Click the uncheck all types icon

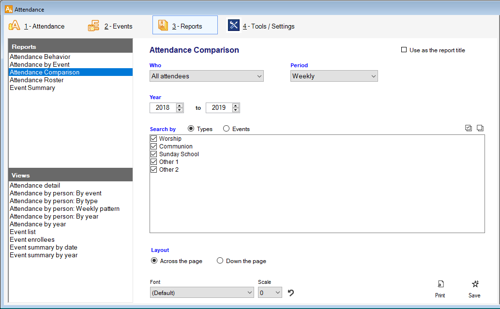click(x=480, y=128)
